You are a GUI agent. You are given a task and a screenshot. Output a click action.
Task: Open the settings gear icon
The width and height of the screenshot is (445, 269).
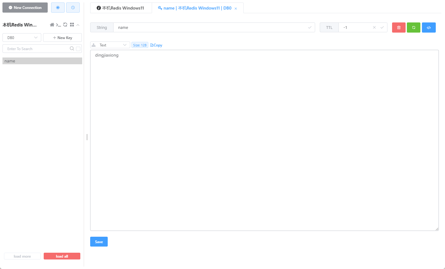(x=58, y=7)
